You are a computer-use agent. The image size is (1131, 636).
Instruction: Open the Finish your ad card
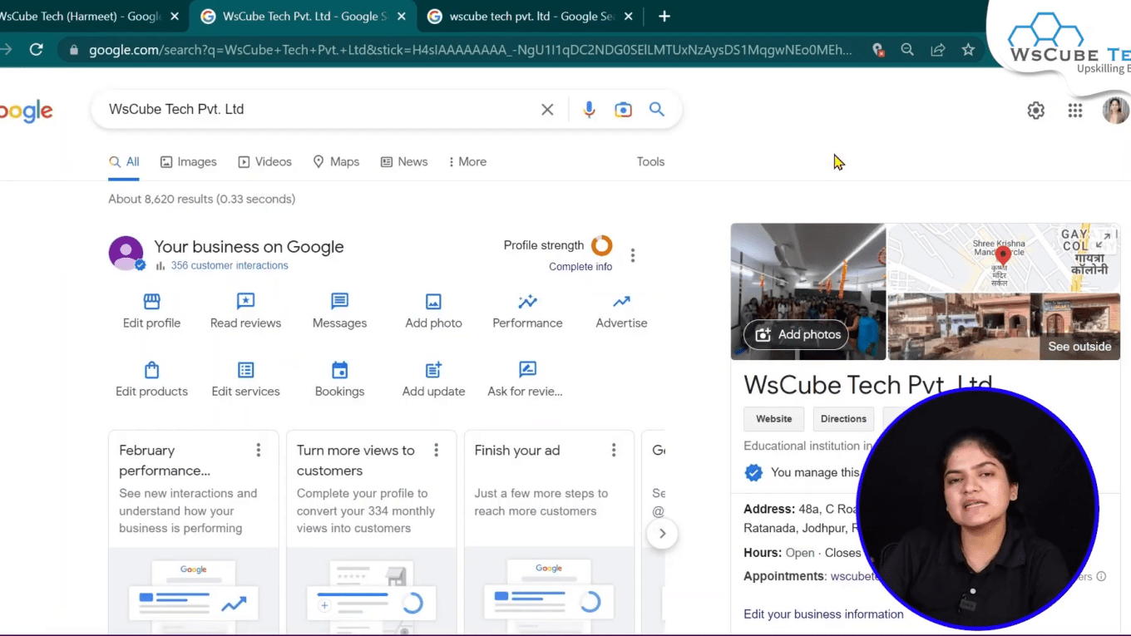pos(549,532)
